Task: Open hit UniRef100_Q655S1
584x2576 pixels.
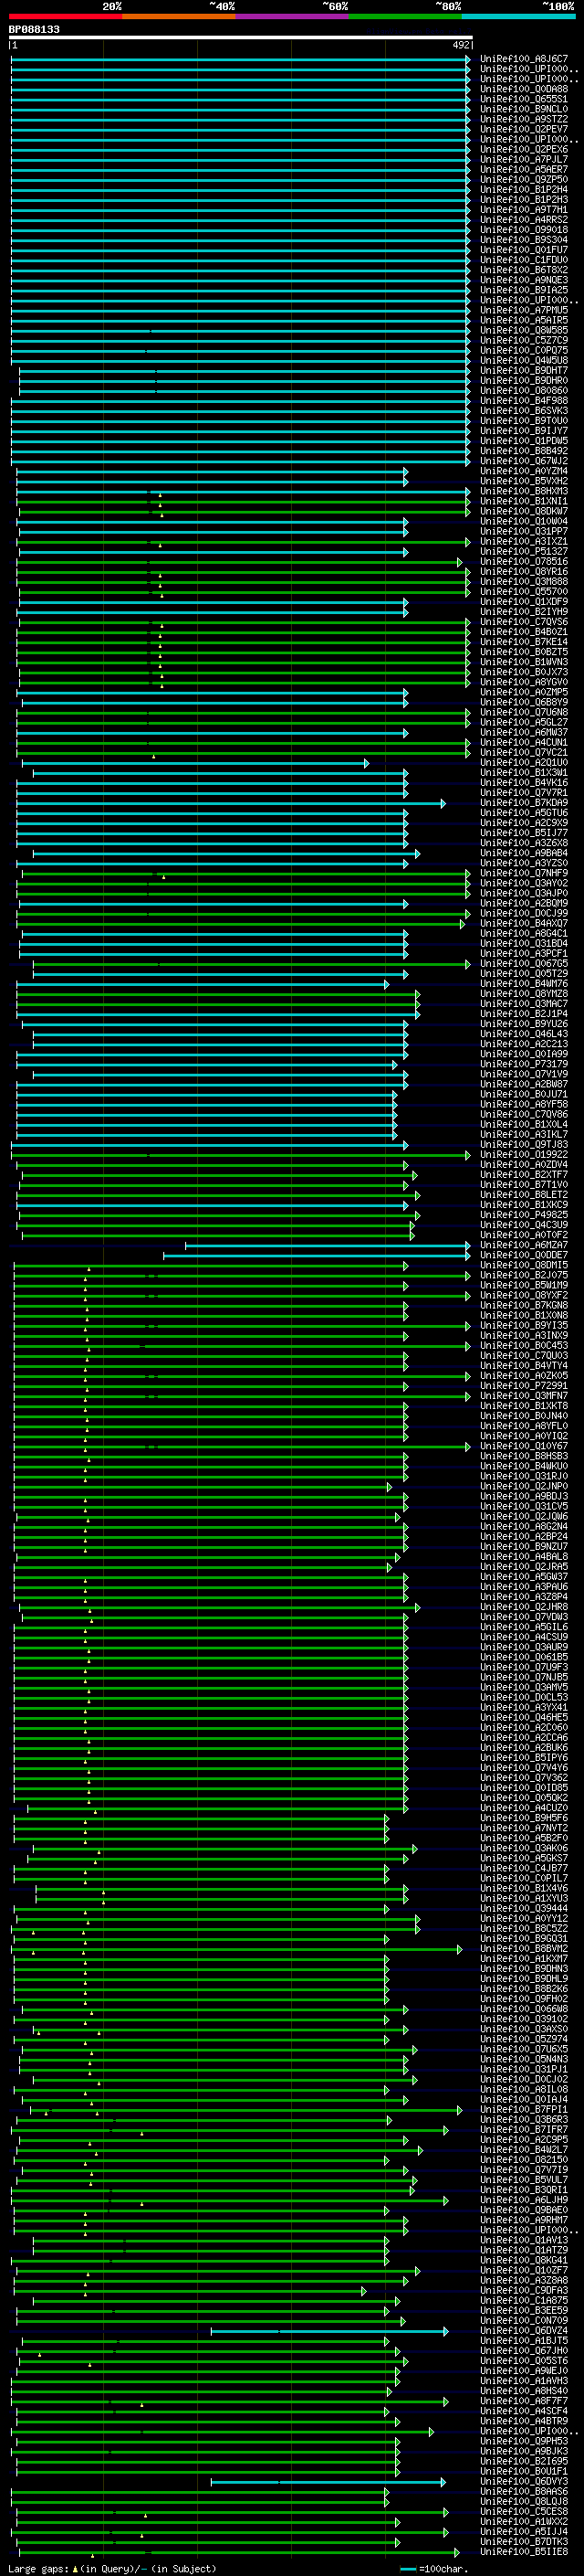Action: pyautogui.click(x=524, y=99)
